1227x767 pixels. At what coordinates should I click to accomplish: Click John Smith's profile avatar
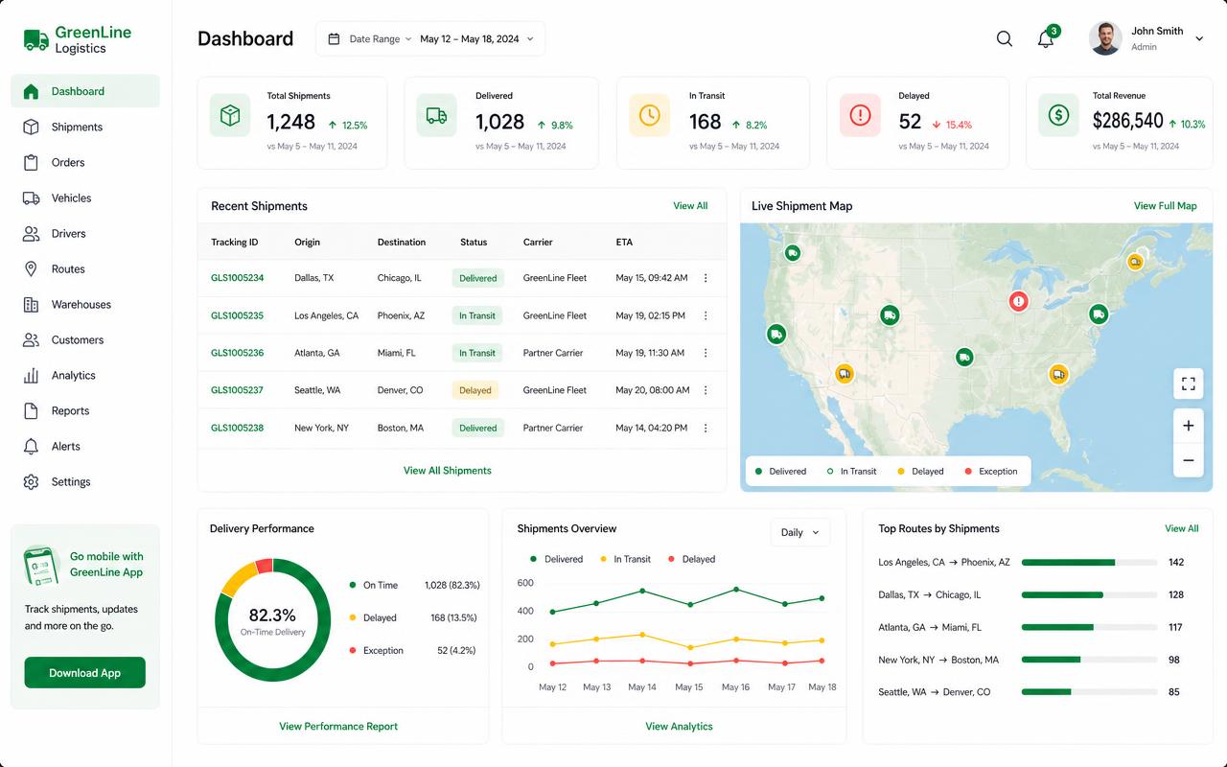(x=1105, y=38)
